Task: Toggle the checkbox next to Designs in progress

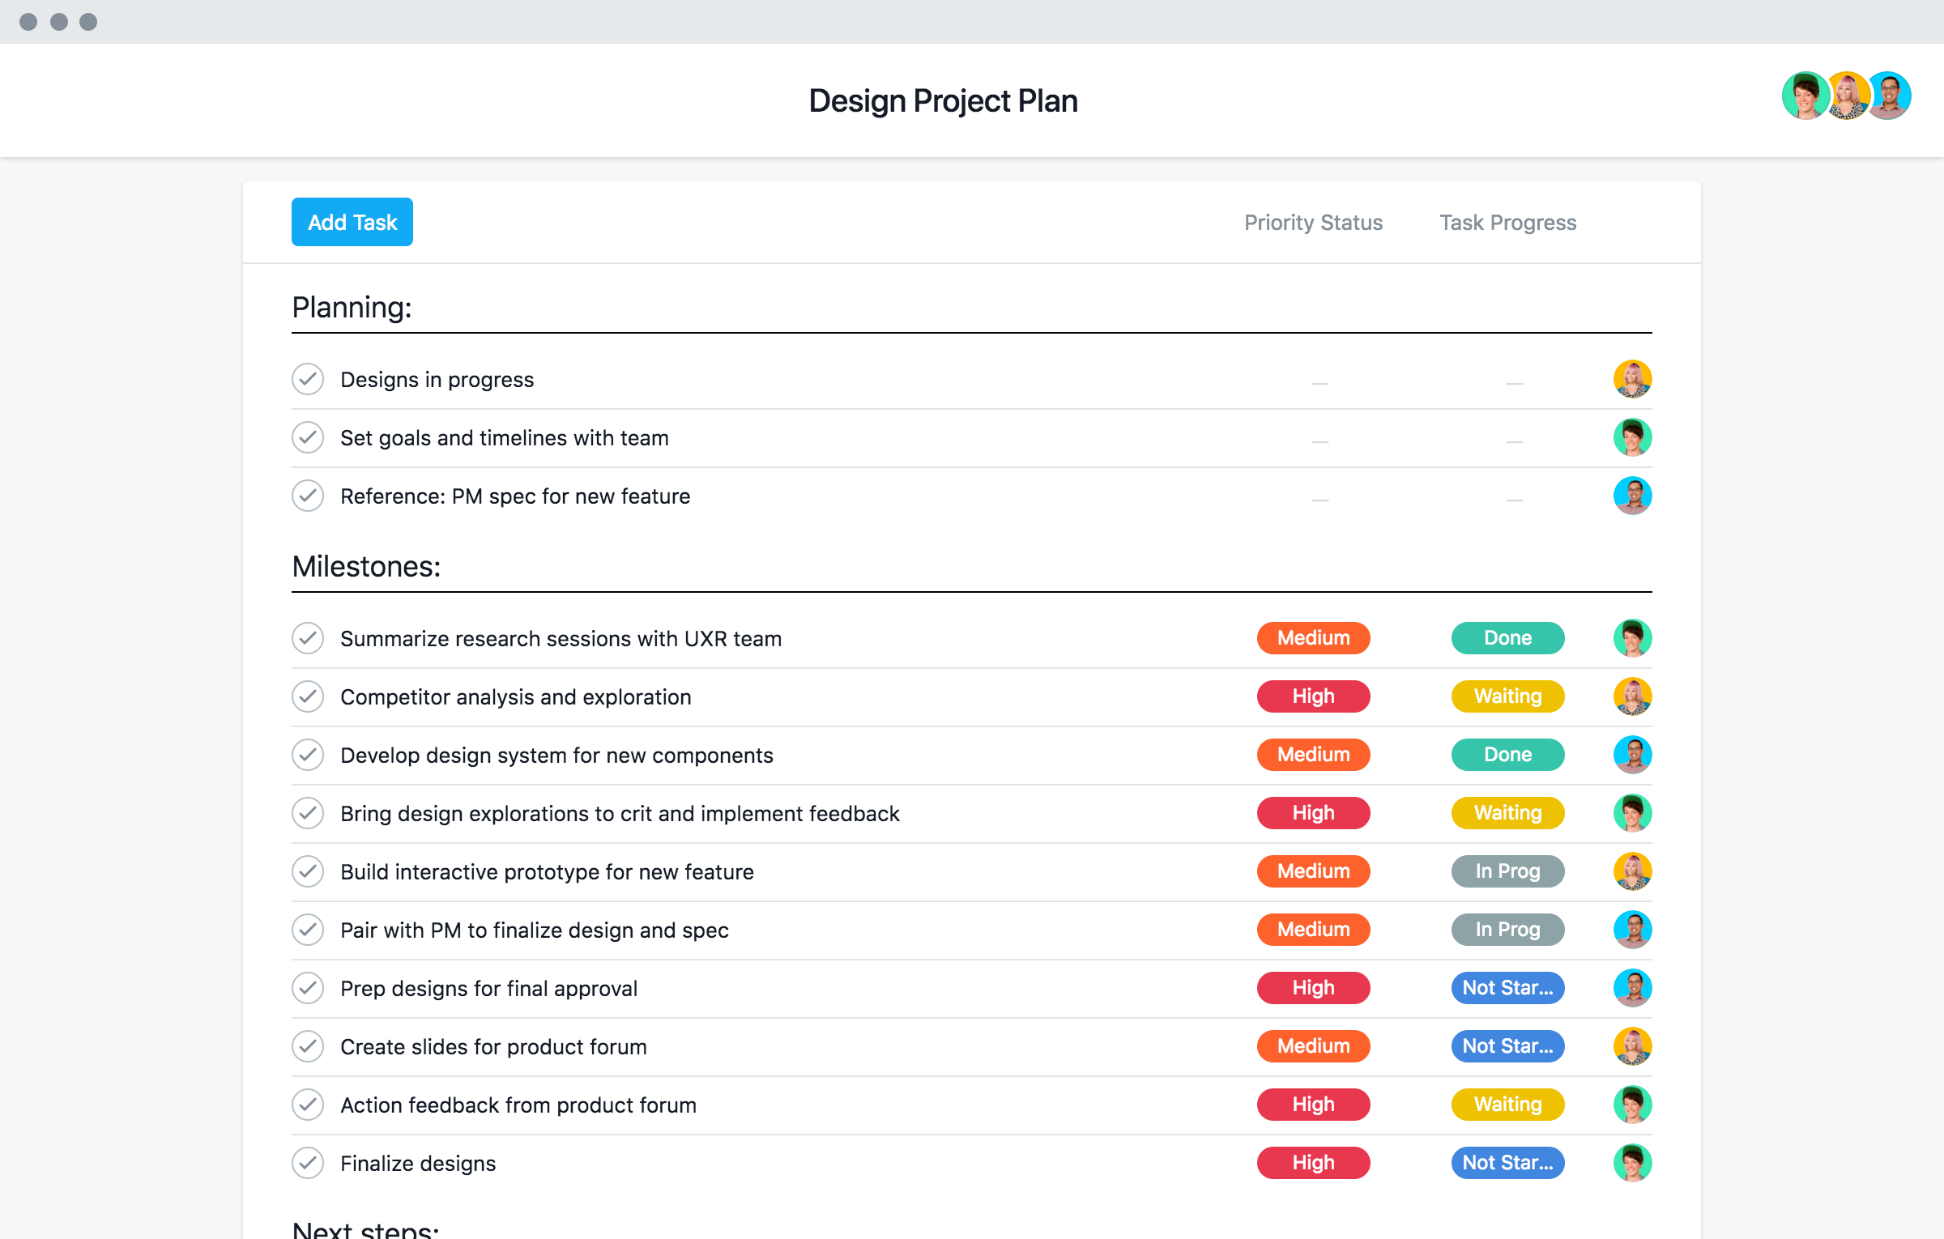Action: click(308, 380)
